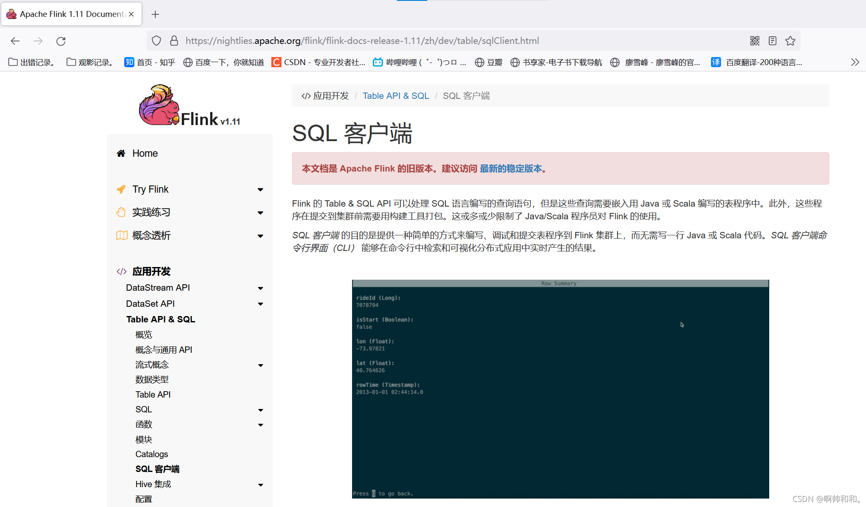Open 概念与通用 API page
Image resolution: width=866 pixels, height=507 pixels.
tap(164, 350)
